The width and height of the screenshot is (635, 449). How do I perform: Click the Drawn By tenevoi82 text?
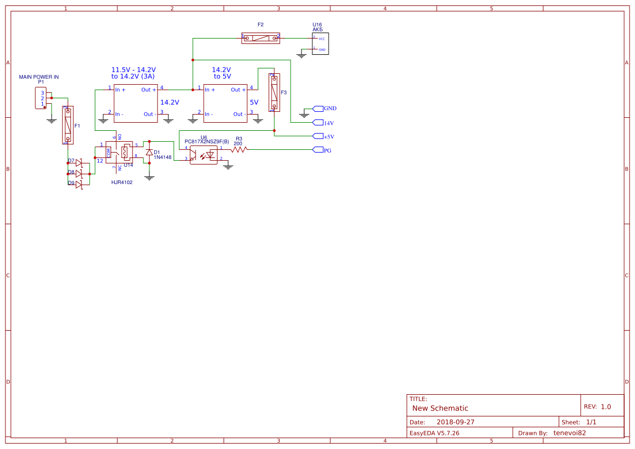pyautogui.click(x=569, y=433)
